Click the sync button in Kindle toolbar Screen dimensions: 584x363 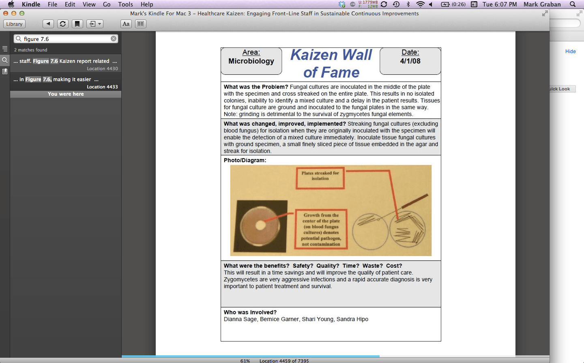click(x=63, y=24)
